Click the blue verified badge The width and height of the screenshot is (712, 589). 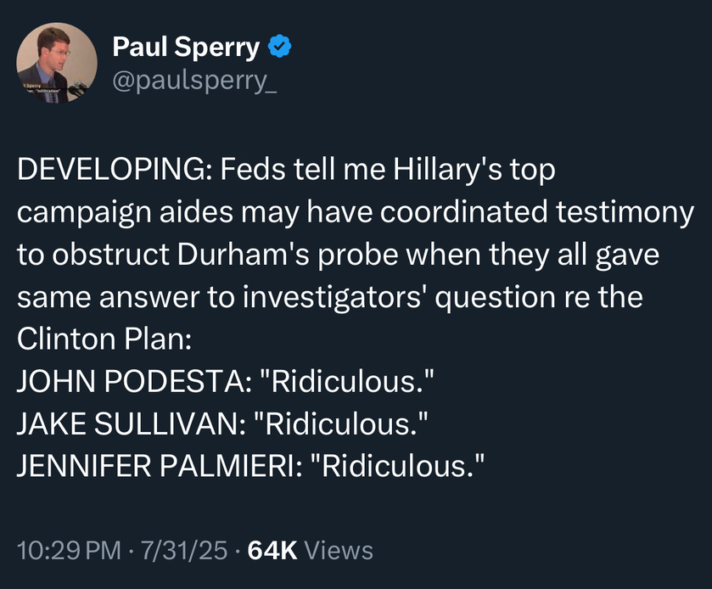pyautogui.click(x=280, y=47)
